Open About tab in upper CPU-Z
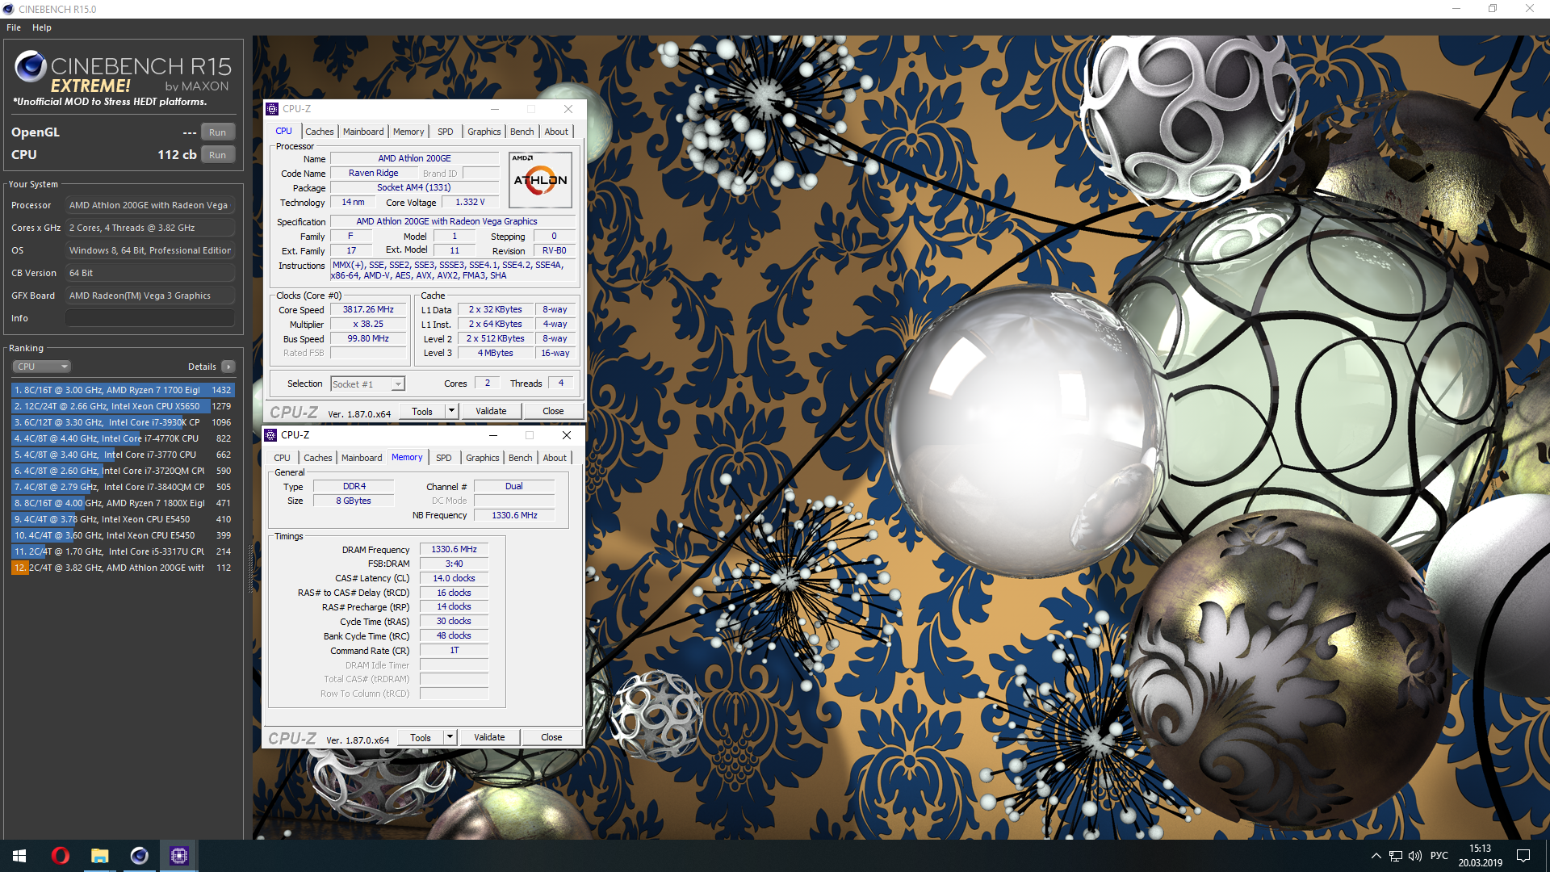 tap(556, 132)
